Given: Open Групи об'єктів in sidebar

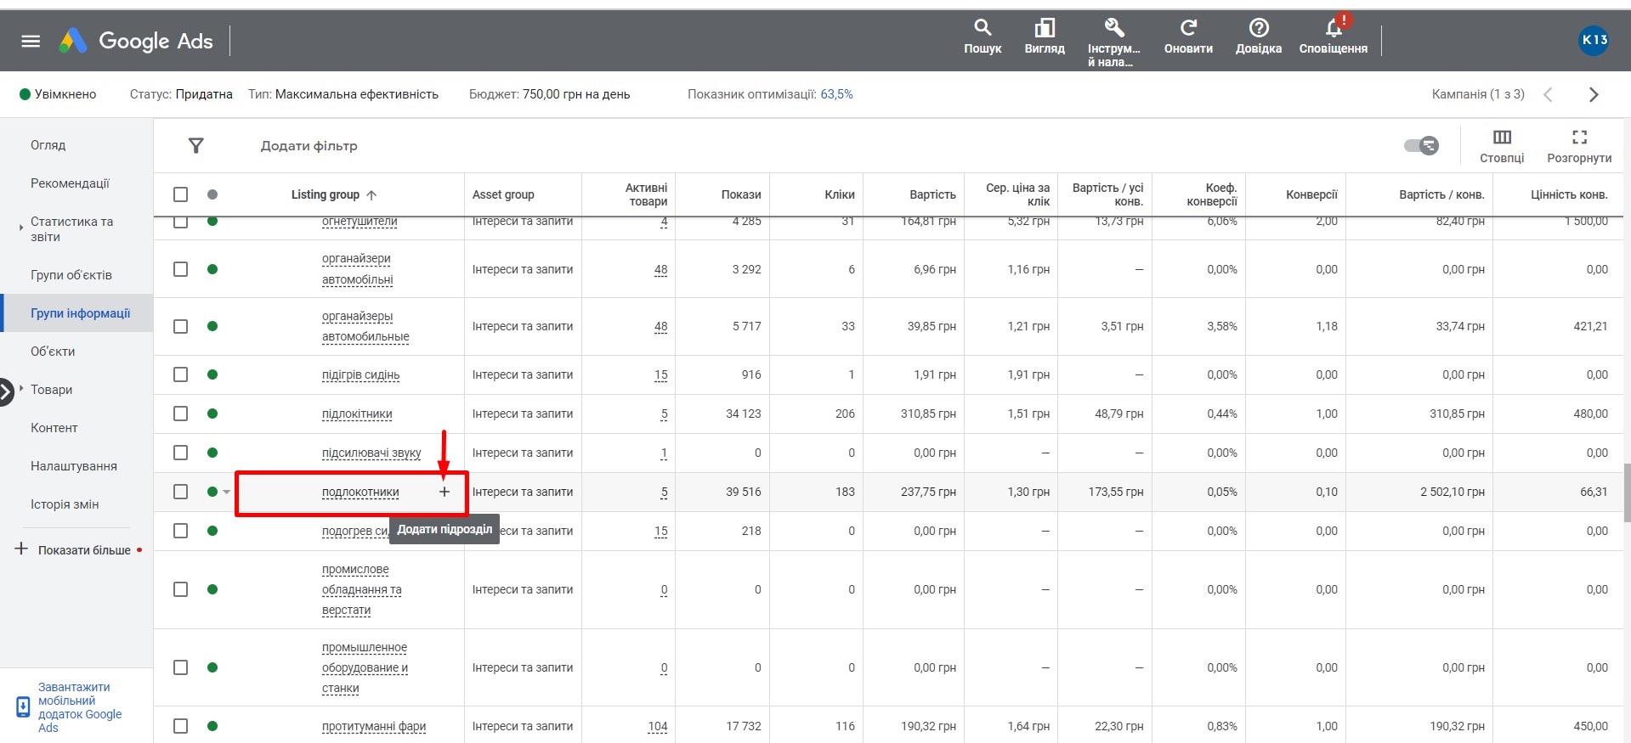Looking at the screenshot, I should coord(71,275).
